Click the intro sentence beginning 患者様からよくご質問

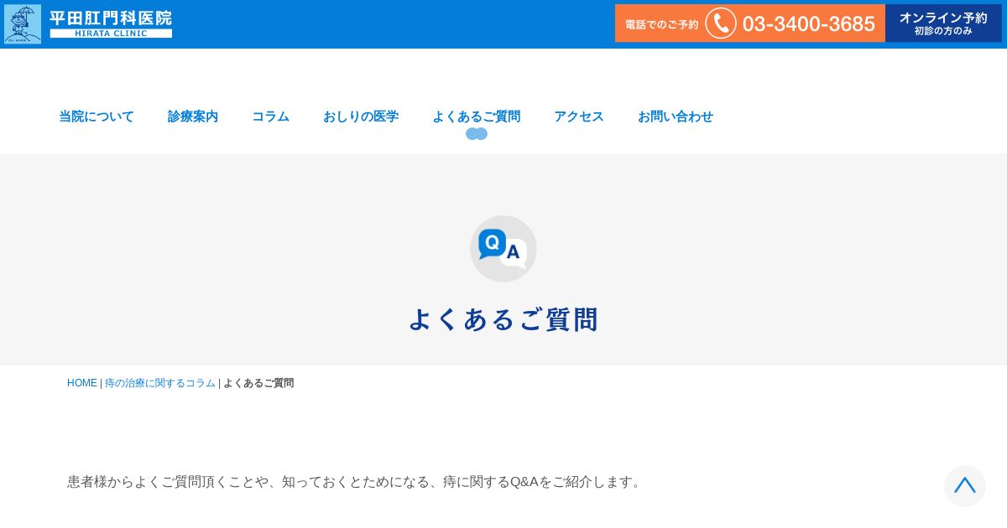tap(356, 482)
